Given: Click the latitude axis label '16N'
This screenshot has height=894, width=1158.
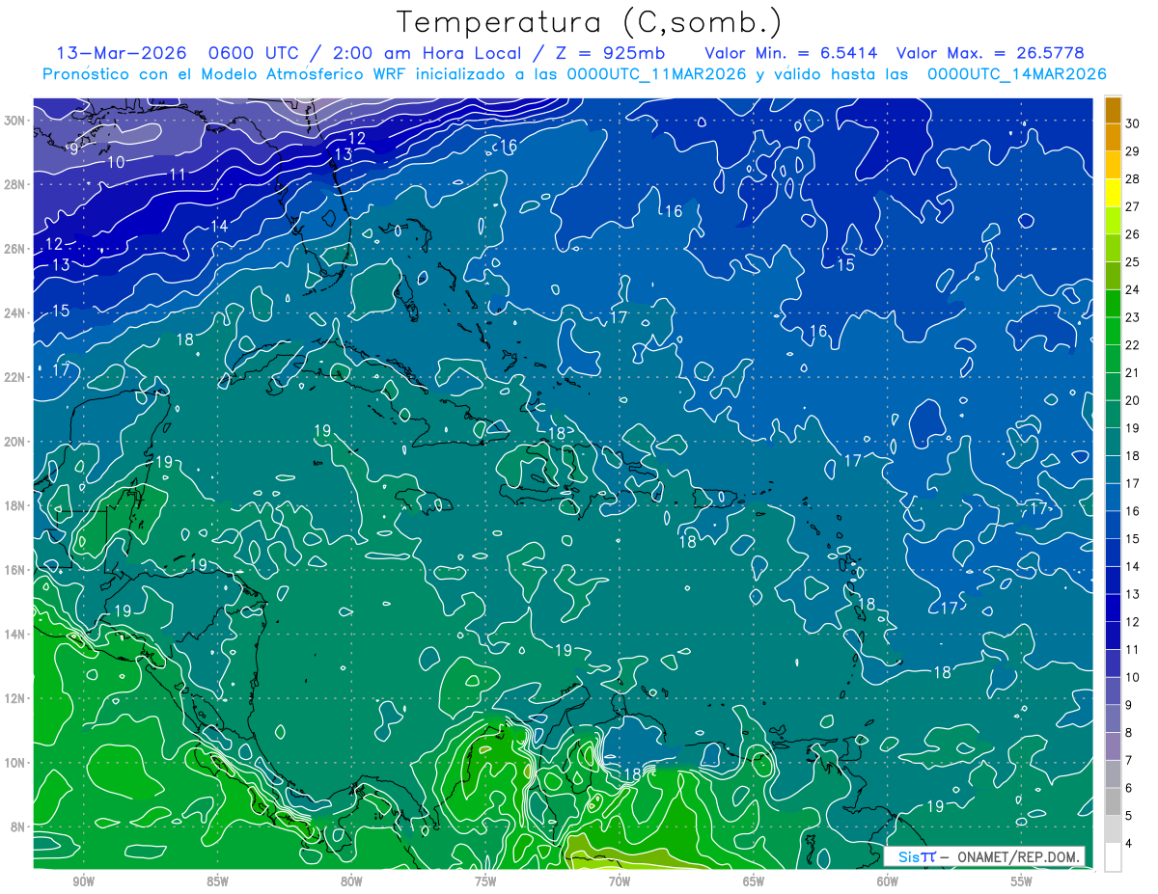Looking at the screenshot, I should tap(14, 569).
